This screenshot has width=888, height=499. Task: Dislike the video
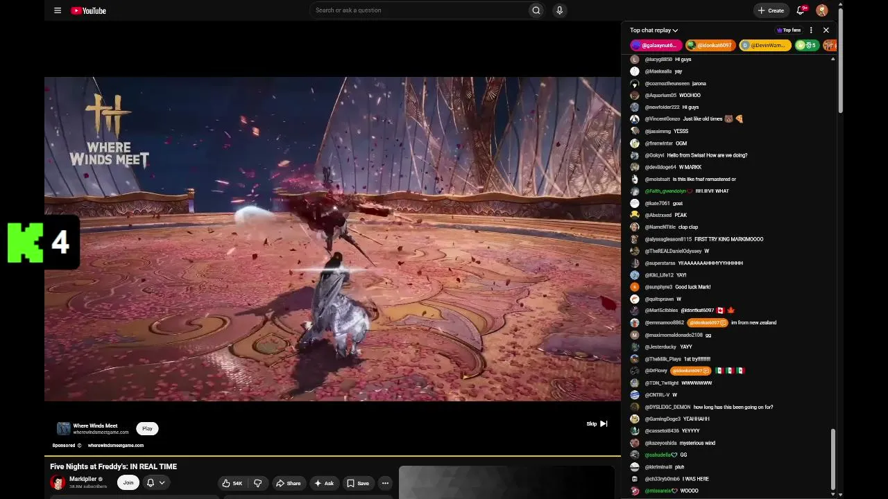(257, 483)
